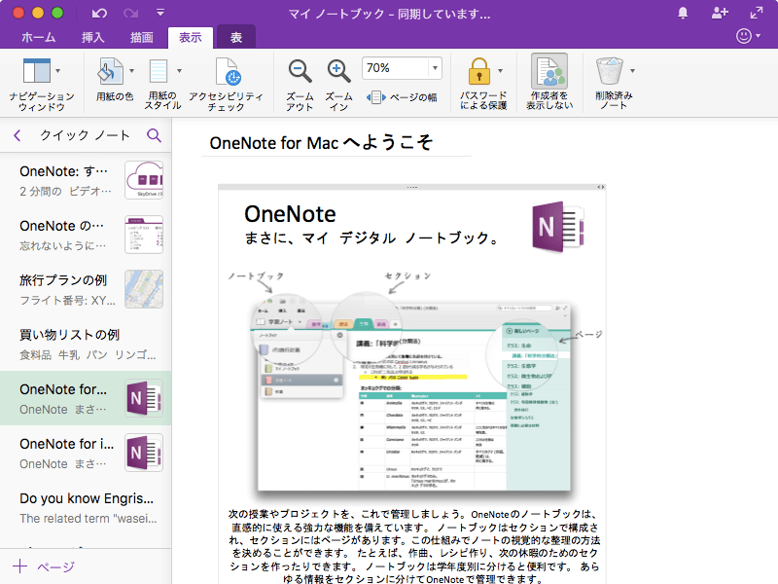Viewport: 778px width, 584px height.
Task: Click the smiley feedback icon
Action: click(743, 36)
